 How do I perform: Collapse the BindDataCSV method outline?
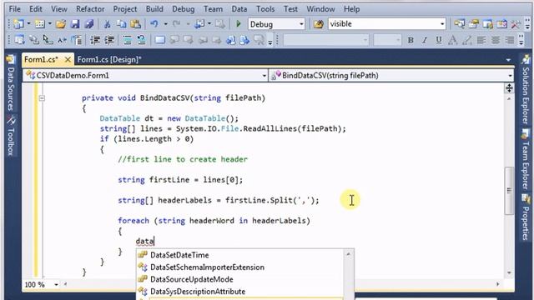pos(42,98)
